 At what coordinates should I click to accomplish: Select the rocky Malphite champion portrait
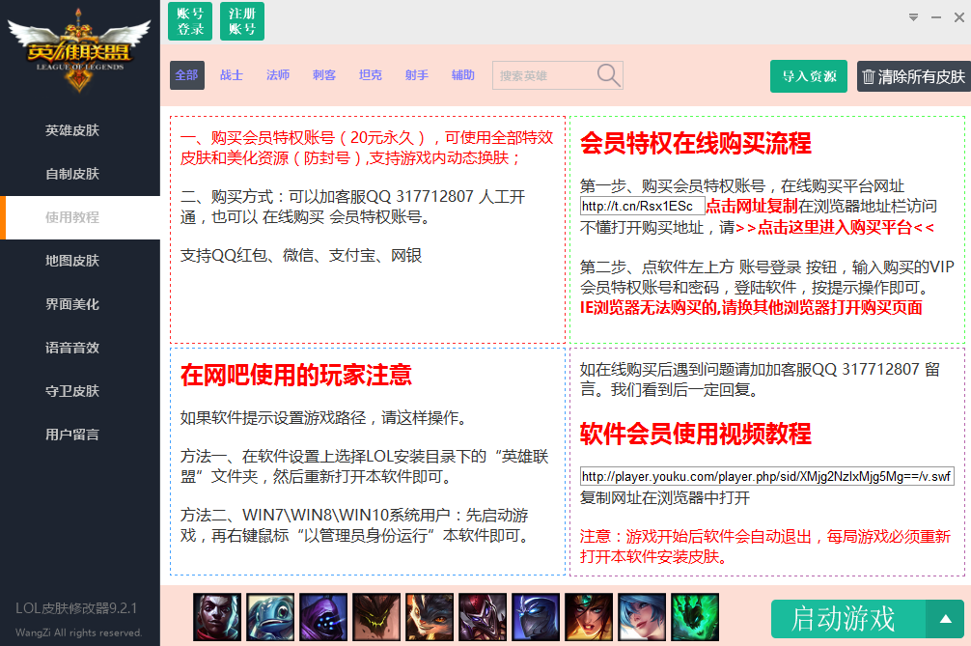click(x=376, y=617)
